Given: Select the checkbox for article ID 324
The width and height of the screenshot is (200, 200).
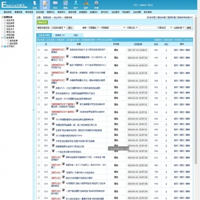Looking at the screenshot, I should tap(39, 124).
